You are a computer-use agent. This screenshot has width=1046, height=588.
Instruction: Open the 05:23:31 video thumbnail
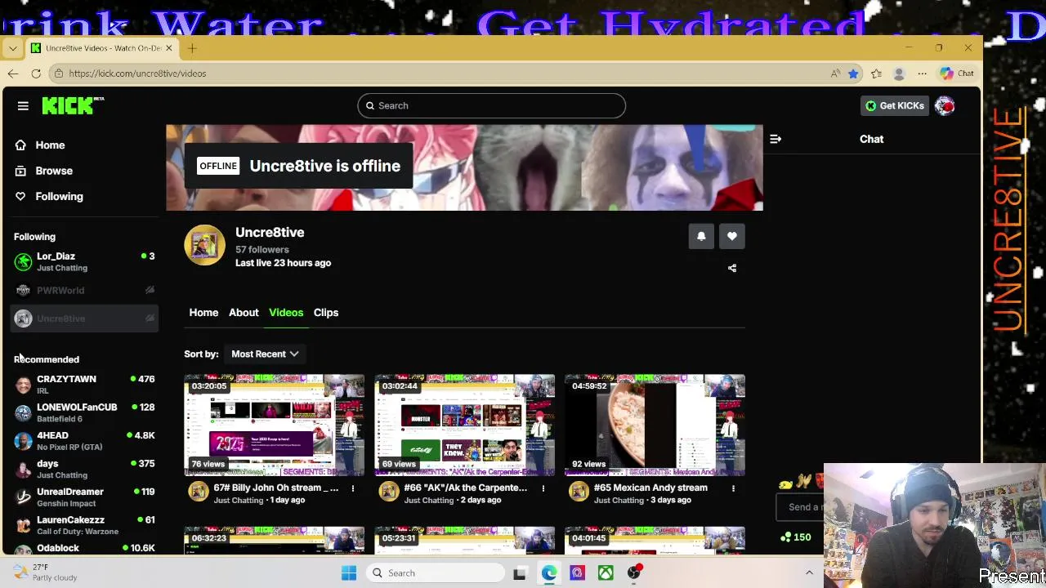465,541
